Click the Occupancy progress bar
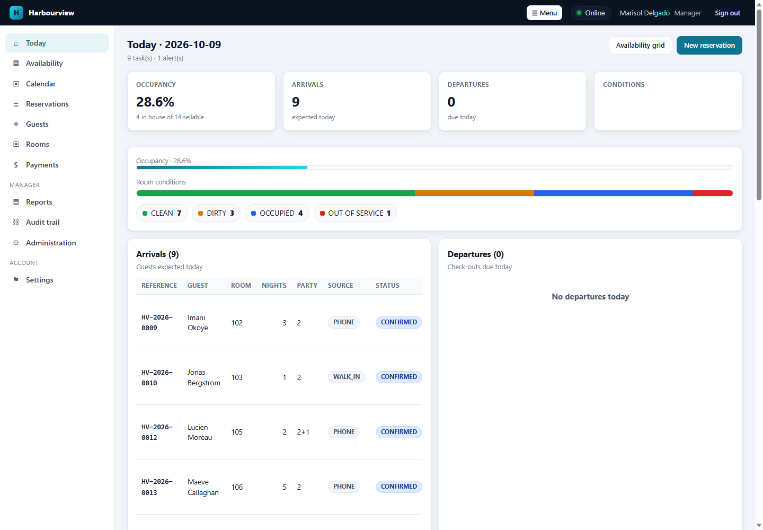The height and width of the screenshot is (530, 763). point(434,167)
